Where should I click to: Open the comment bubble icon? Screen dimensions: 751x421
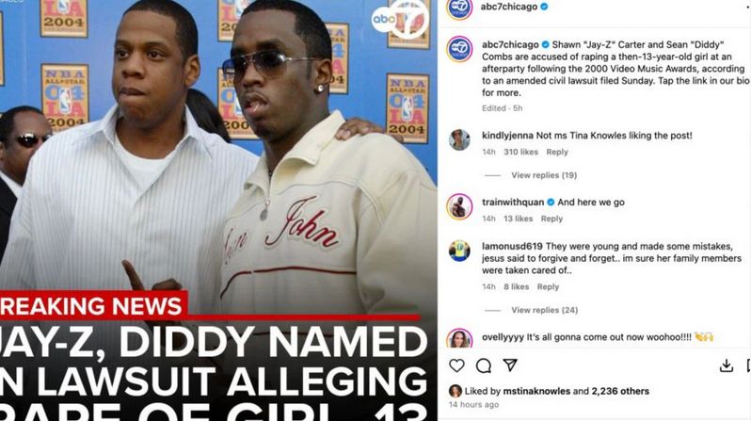(484, 365)
